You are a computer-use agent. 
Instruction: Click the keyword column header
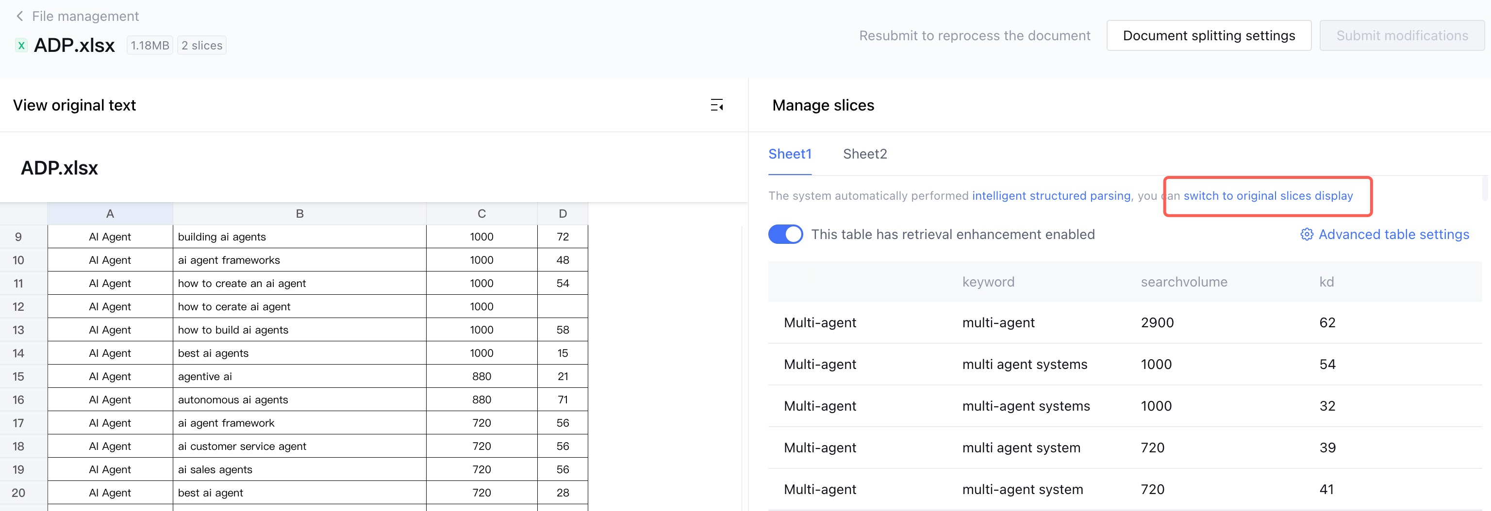(988, 282)
